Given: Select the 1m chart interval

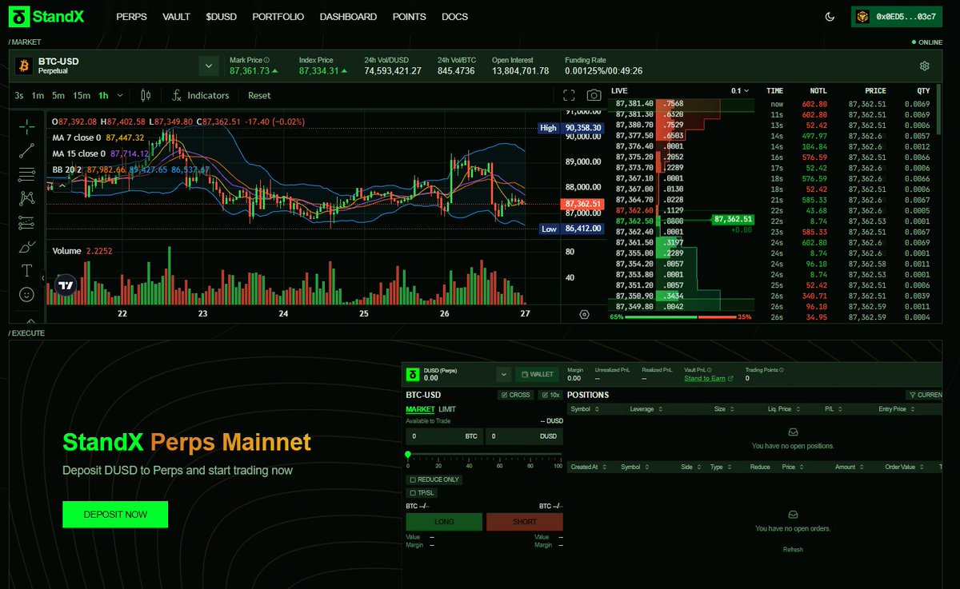Looking at the screenshot, I should (38, 95).
